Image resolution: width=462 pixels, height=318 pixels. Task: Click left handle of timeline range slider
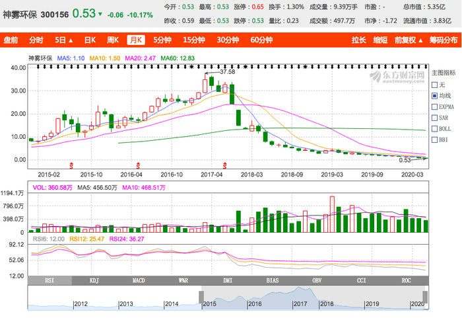201,297
